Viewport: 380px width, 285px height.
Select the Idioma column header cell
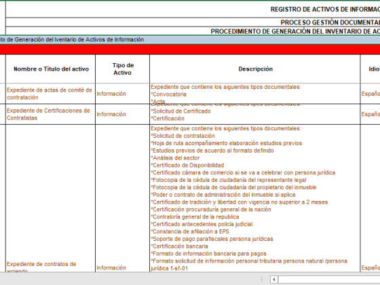click(x=370, y=69)
